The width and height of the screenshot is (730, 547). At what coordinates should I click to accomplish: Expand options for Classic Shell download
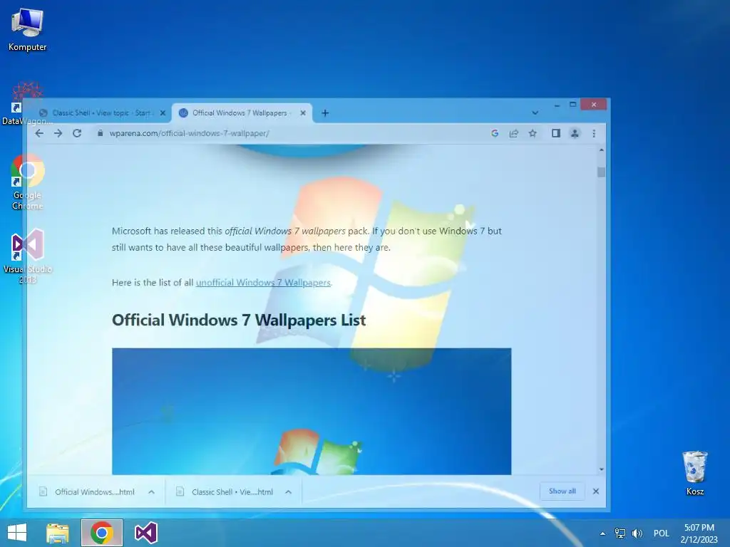point(289,491)
